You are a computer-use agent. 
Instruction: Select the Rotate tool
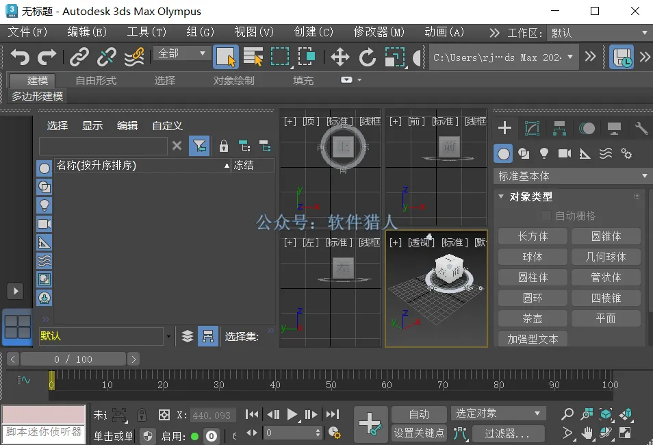point(368,57)
